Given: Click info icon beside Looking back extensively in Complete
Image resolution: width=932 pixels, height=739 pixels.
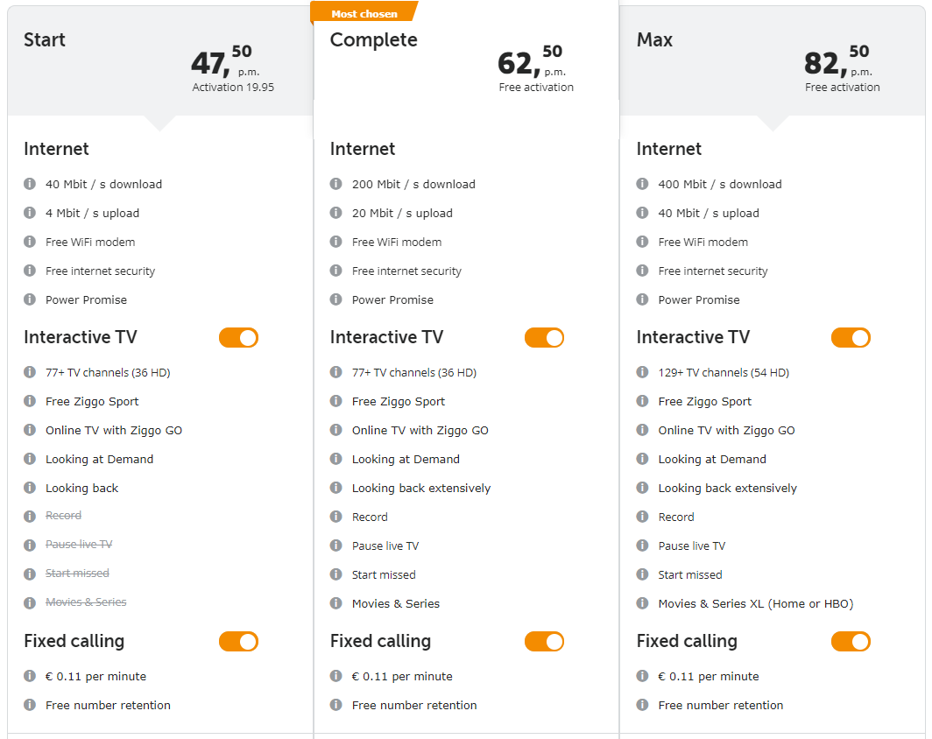Looking at the screenshot, I should (336, 488).
